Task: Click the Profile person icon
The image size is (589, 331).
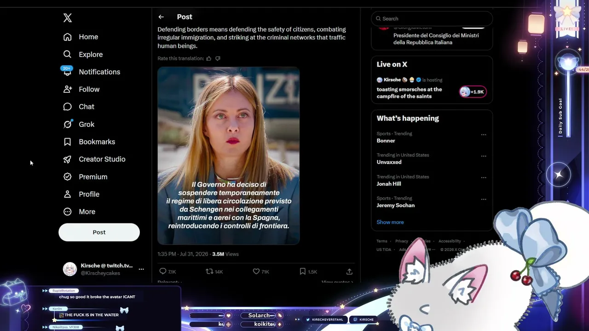Action: pos(68,194)
